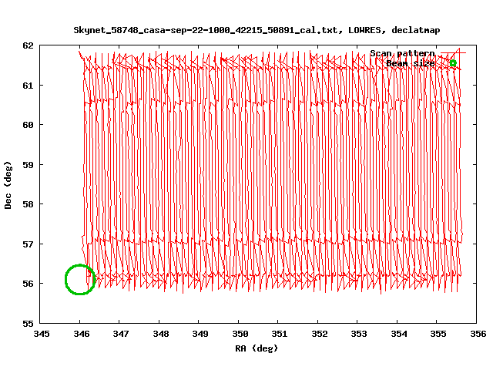
Task: Click the 'Scan pattern' legend label
Action: click(402, 53)
